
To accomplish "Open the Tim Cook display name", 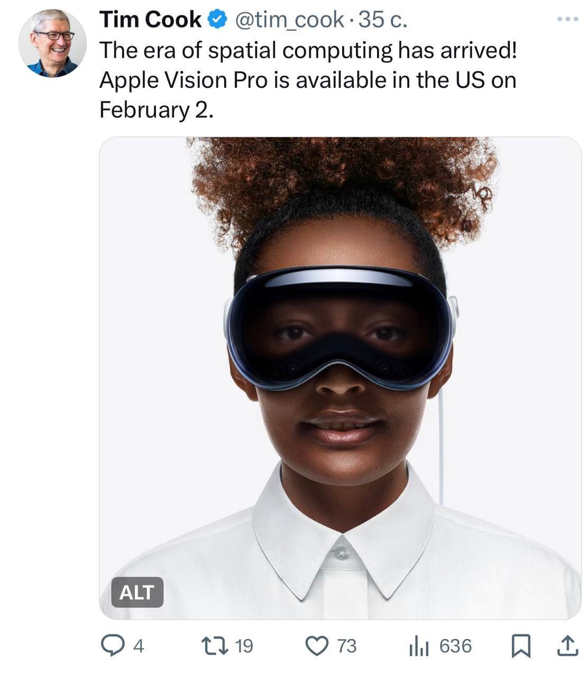I will (x=150, y=20).
